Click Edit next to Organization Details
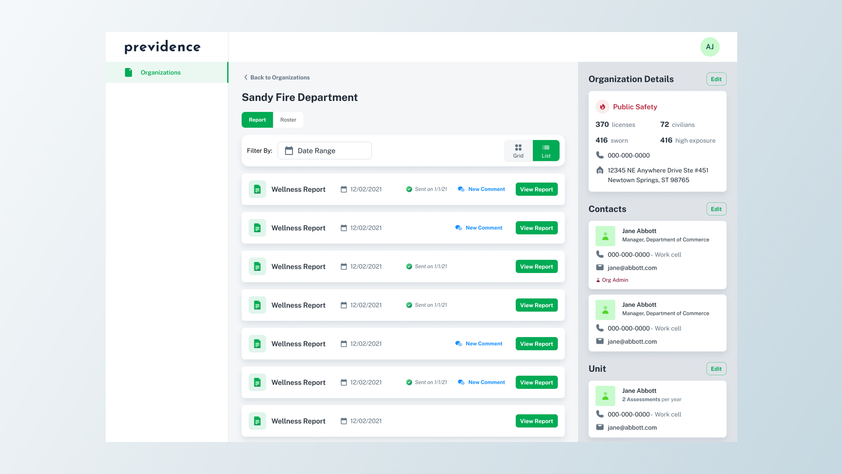Viewport: 842px width, 474px height. click(x=716, y=79)
